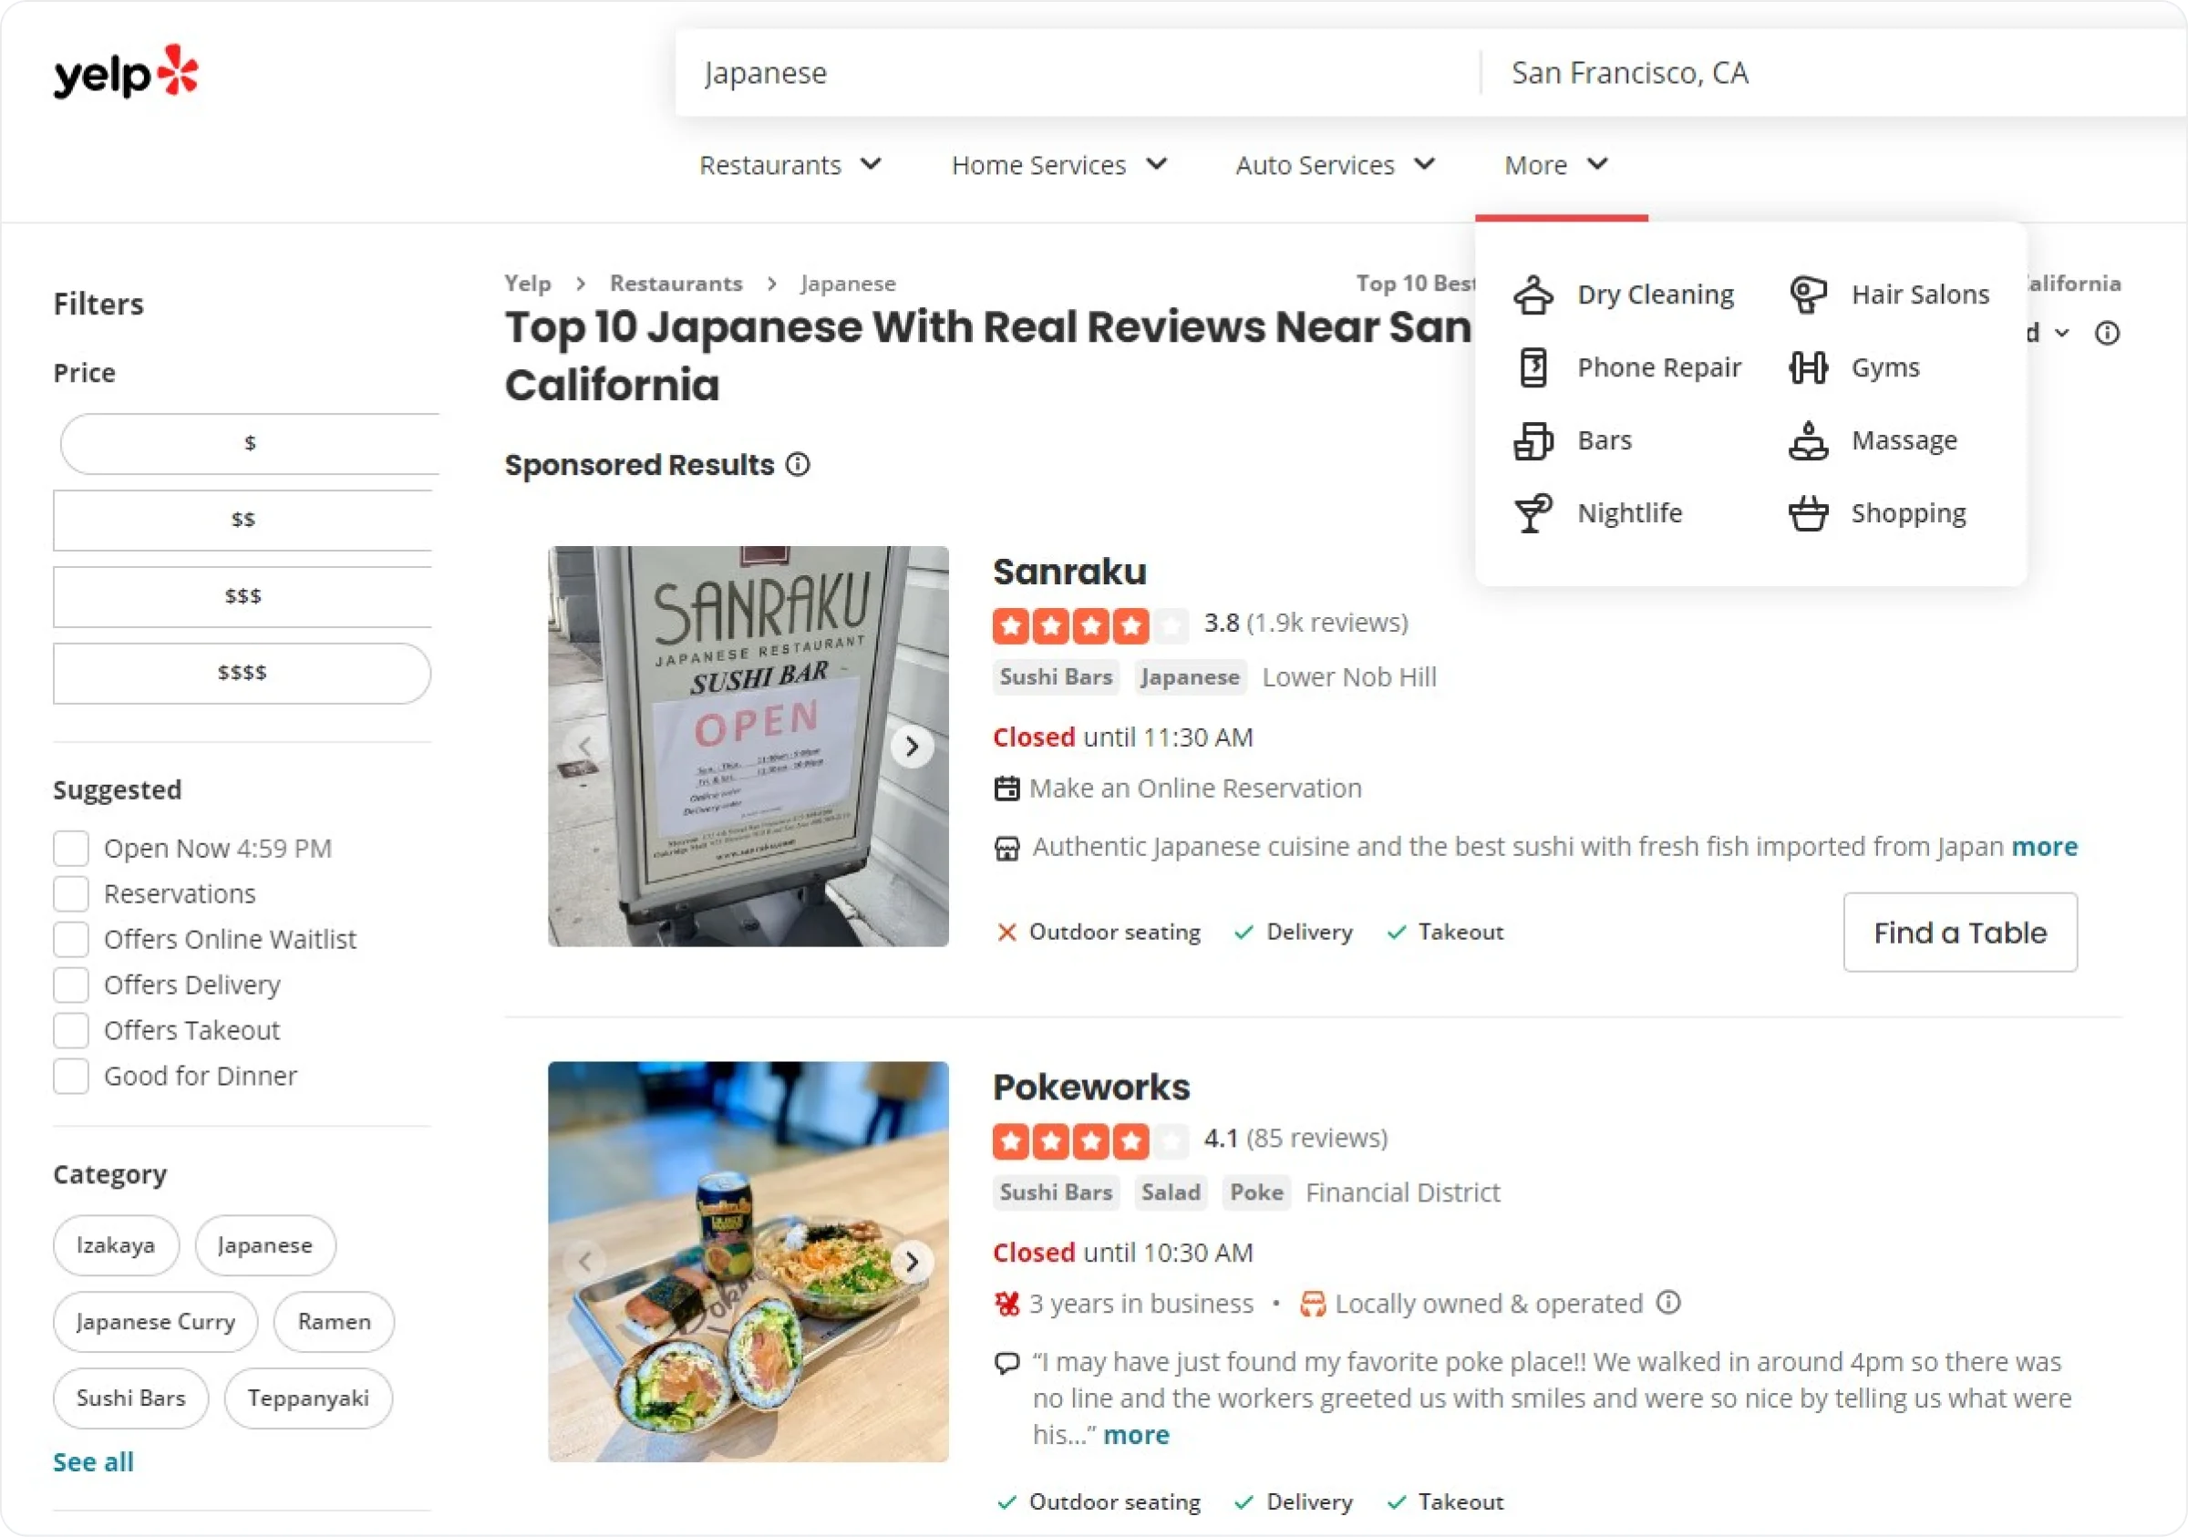This screenshot has width=2188, height=1537.
Task: Click the Massage icon in More menu
Action: (1808, 440)
